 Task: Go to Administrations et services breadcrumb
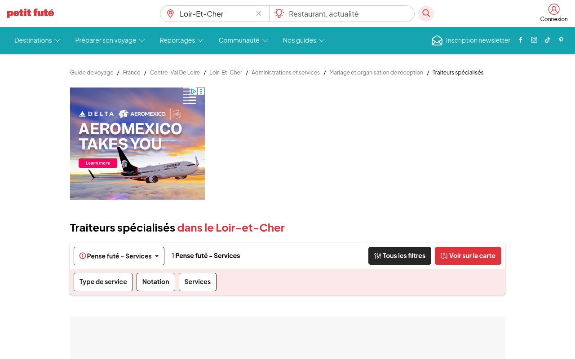click(x=286, y=72)
